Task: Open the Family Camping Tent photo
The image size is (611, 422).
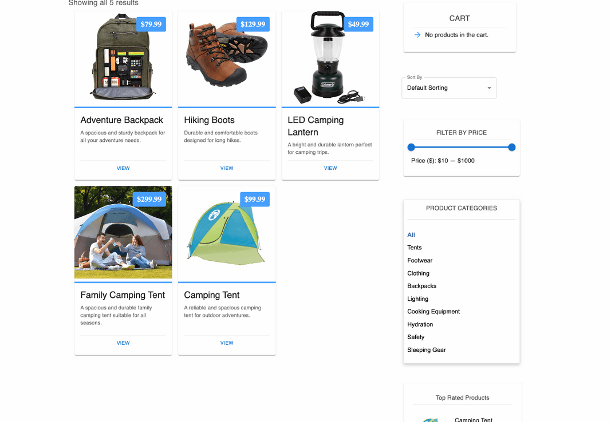Action: pyautogui.click(x=123, y=233)
